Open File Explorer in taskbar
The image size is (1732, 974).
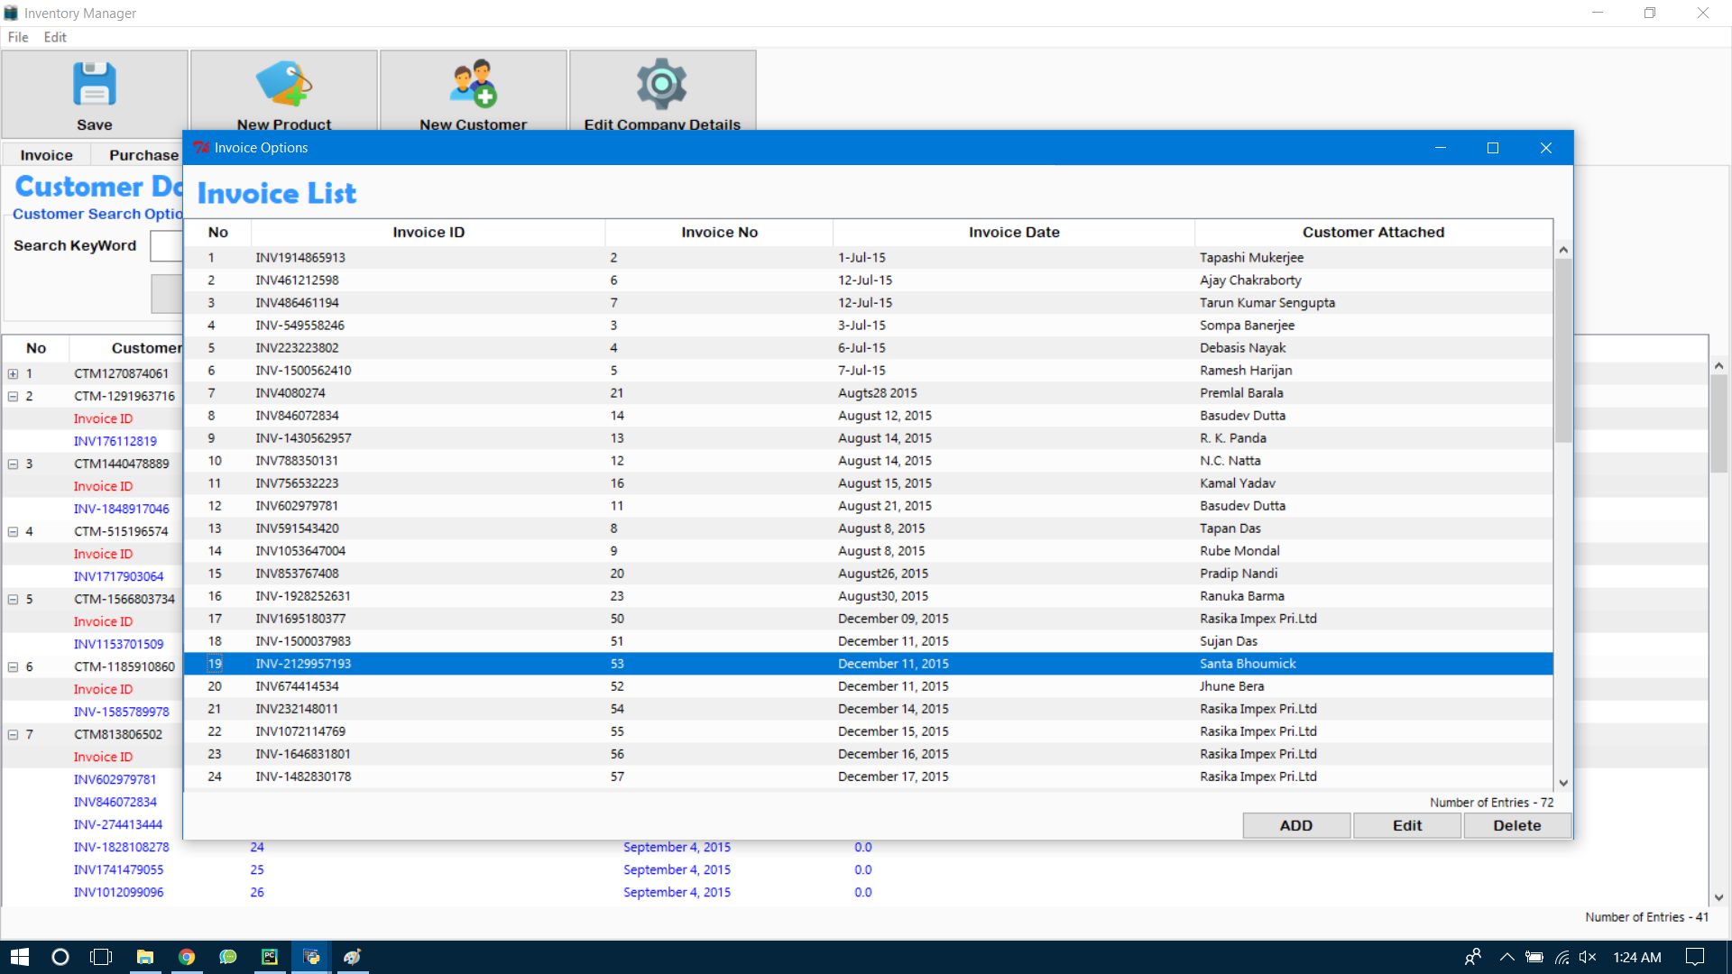tap(145, 957)
